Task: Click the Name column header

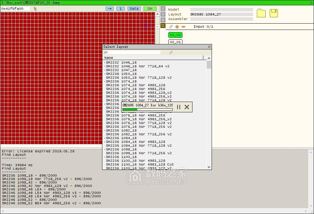Action: click(154, 58)
